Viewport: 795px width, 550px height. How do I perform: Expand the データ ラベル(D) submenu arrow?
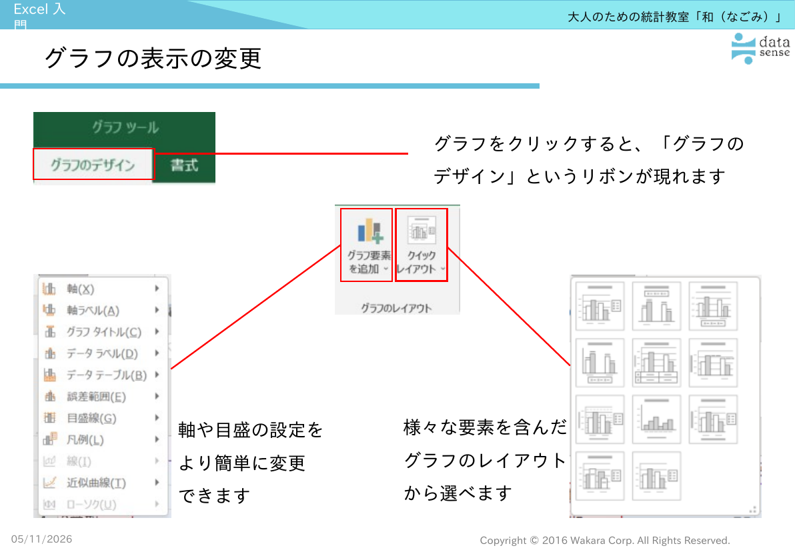pos(157,353)
